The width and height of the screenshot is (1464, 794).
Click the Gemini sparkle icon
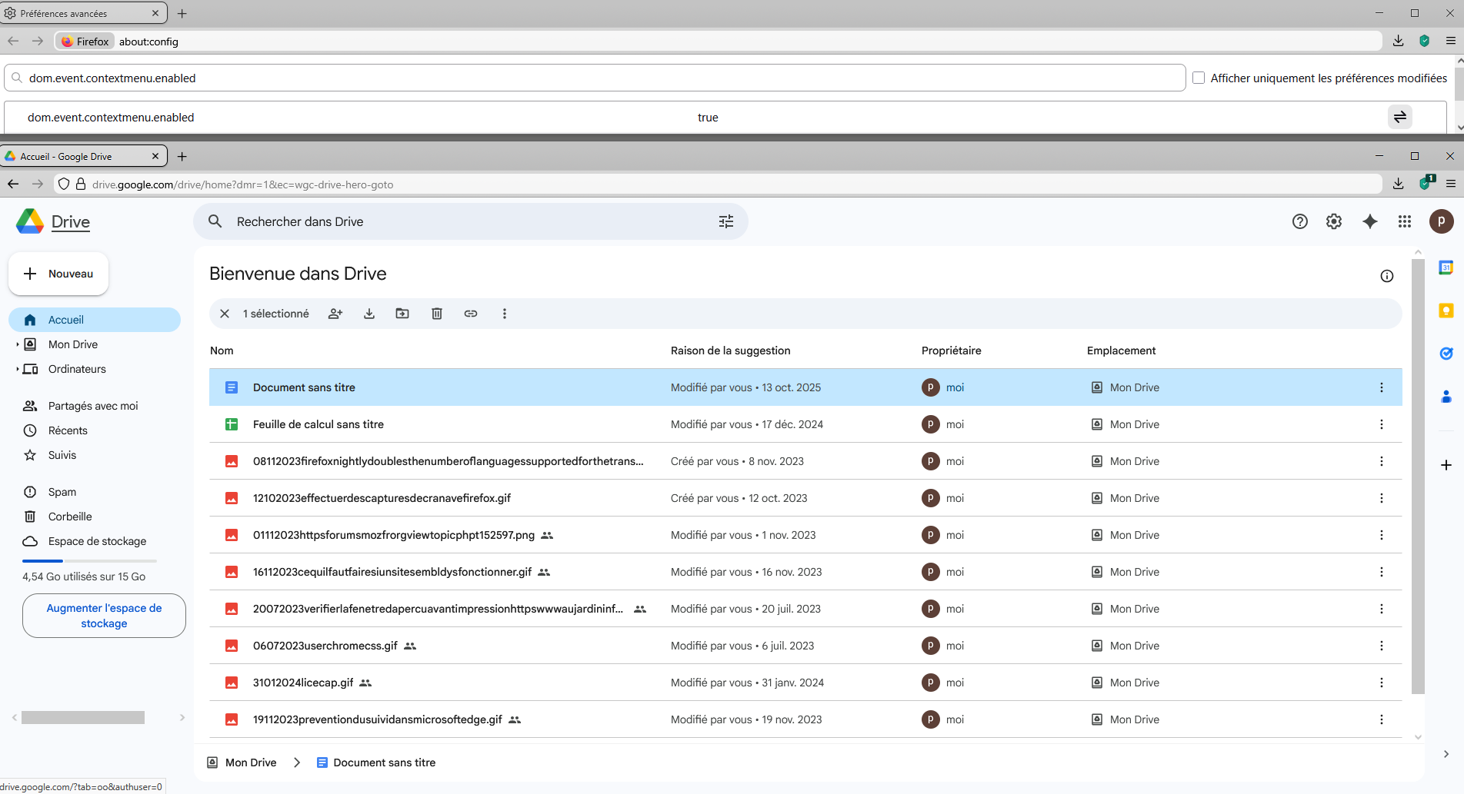[x=1370, y=221]
